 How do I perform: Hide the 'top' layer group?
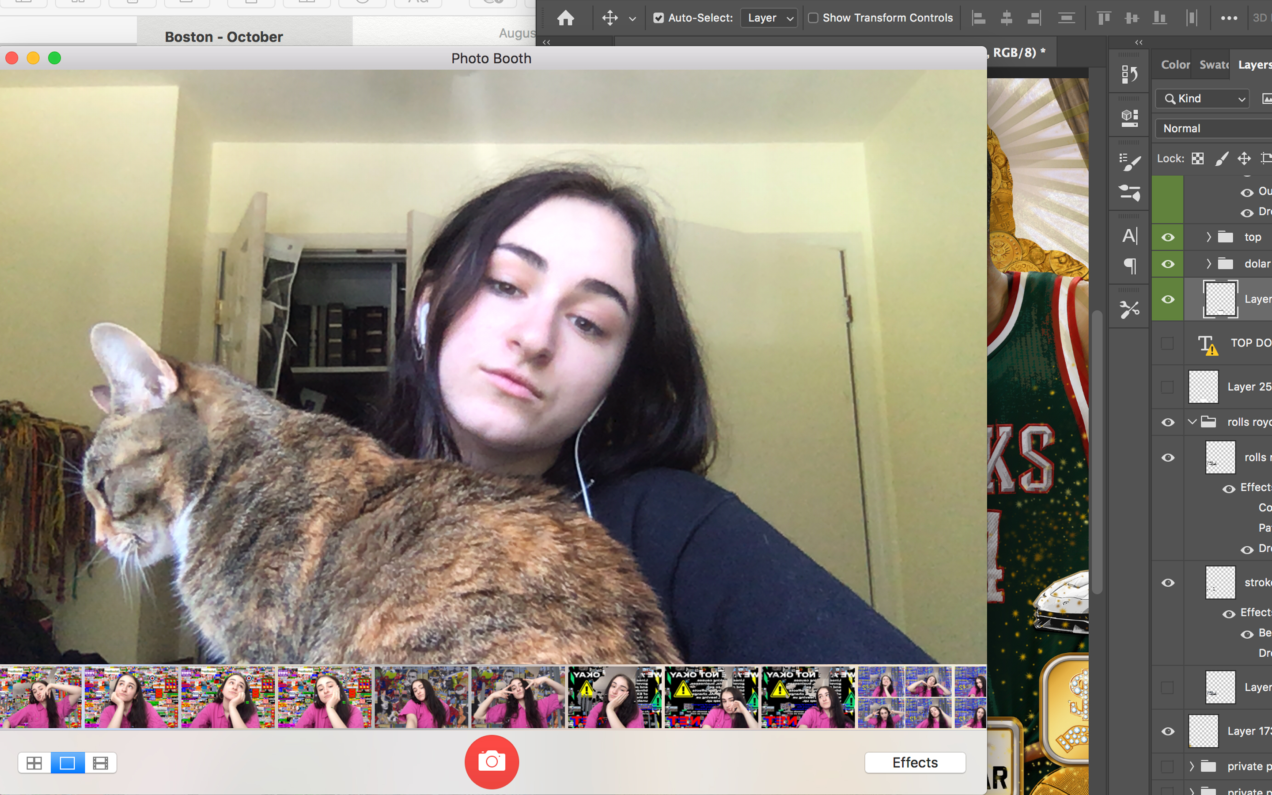point(1167,237)
